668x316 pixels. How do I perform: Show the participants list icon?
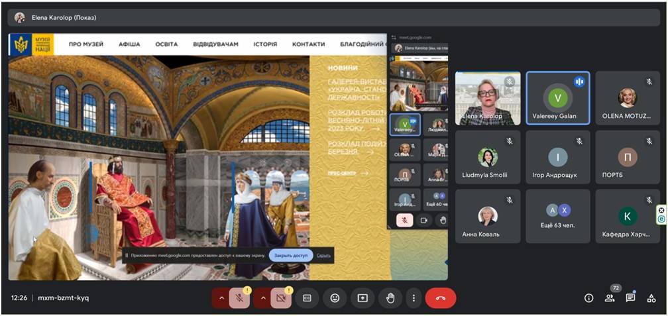point(609,298)
